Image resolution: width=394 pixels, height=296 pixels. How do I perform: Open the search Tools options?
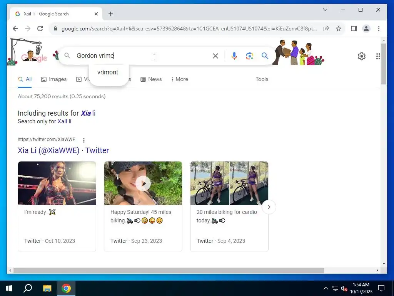click(262, 79)
